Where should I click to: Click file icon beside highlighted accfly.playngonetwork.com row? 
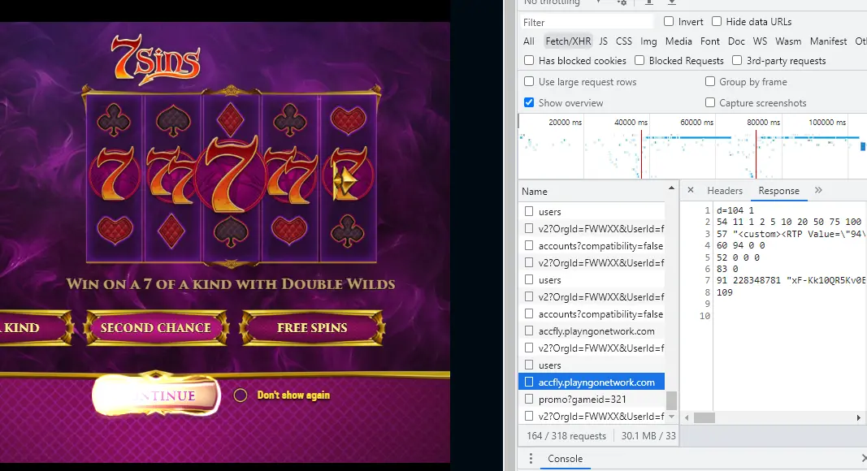pyautogui.click(x=529, y=382)
